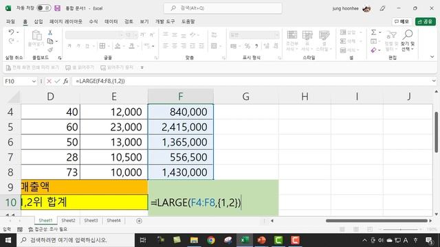Click the Conditional Formatting icon
The image size is (440, 247).
click(291, 35)
